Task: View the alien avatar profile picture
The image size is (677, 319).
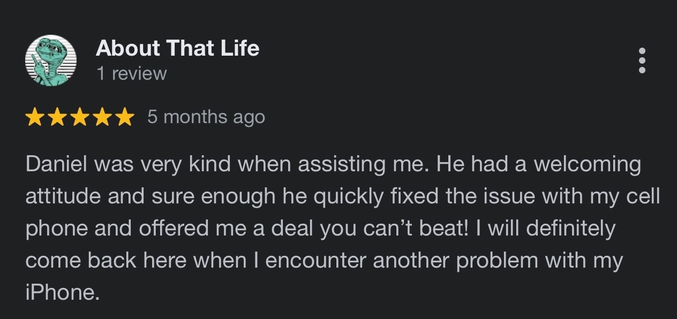Action: pyautogui.click(x=51, y=60)
